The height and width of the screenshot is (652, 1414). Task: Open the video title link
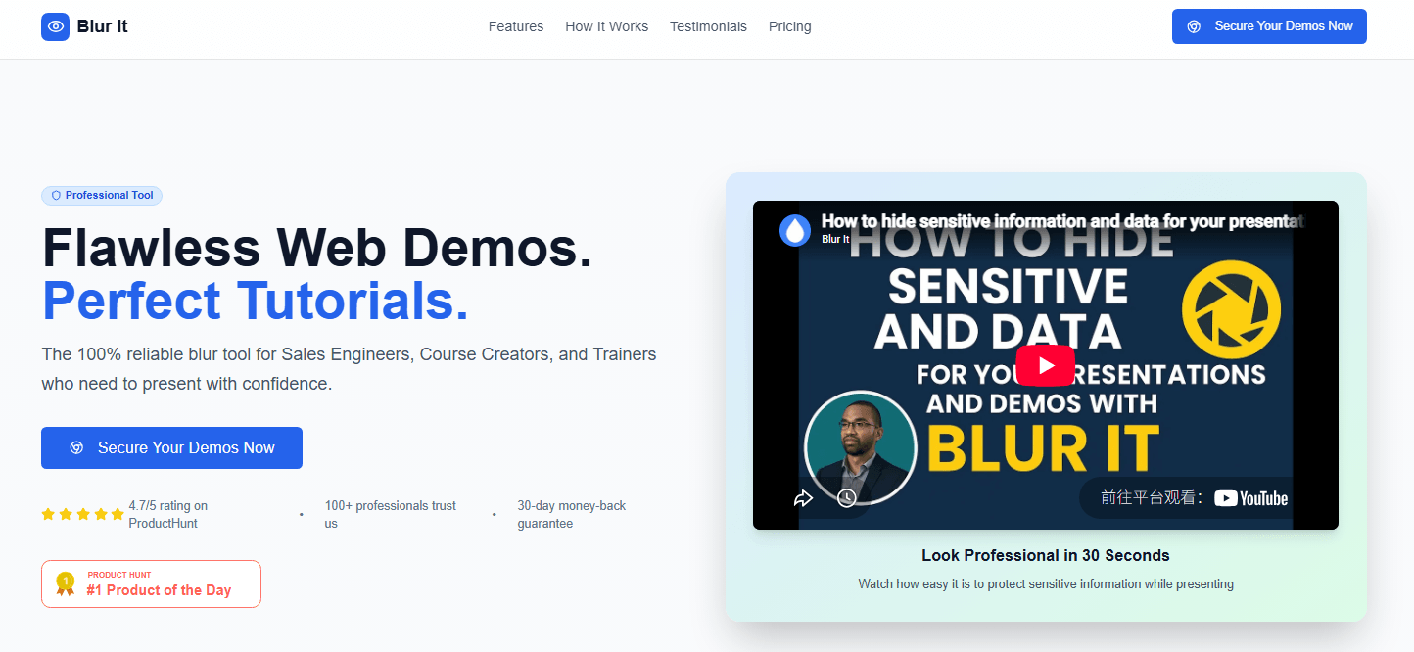point(1062,222)
